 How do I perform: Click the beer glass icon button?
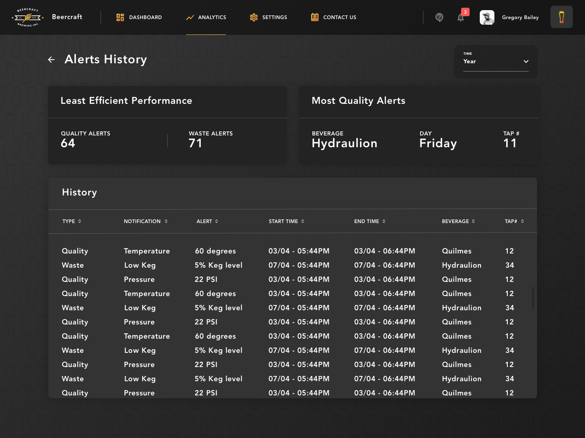[x=561, y=17]
